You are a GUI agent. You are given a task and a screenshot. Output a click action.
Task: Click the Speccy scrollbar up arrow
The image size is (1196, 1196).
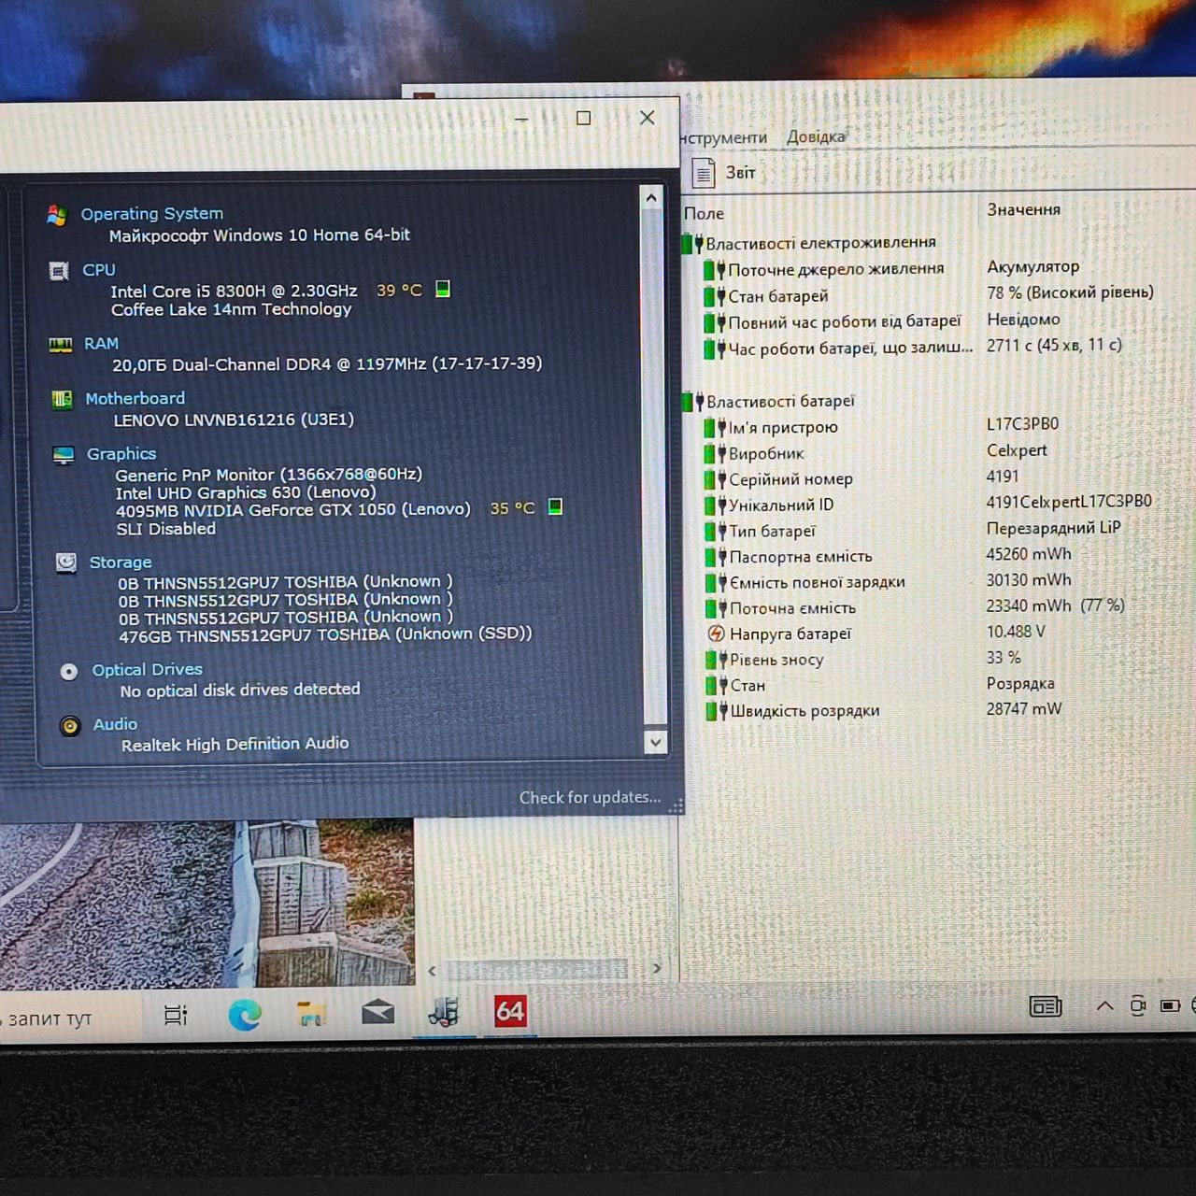tap(651, 197)
